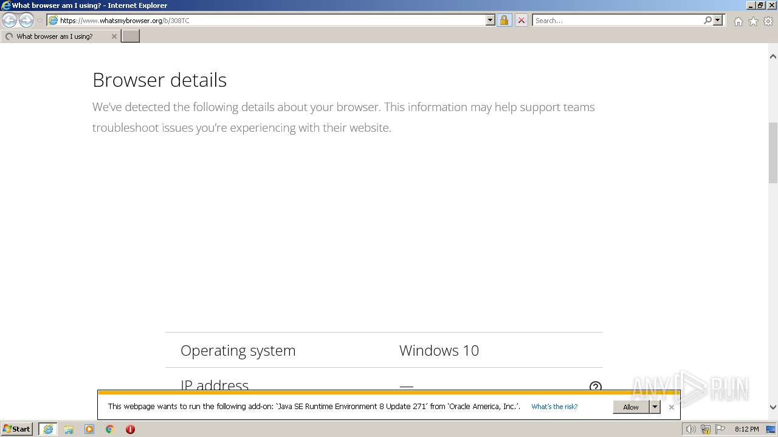Screen dimensions: 778x437
Task: Minimize the Internet Explorer window
Action: point(751,5)
